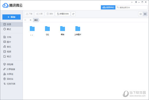Screen dimensions: 149x100
Task: Open the 添加 button dropdown arrow
Action: click(x=17, y=17)
